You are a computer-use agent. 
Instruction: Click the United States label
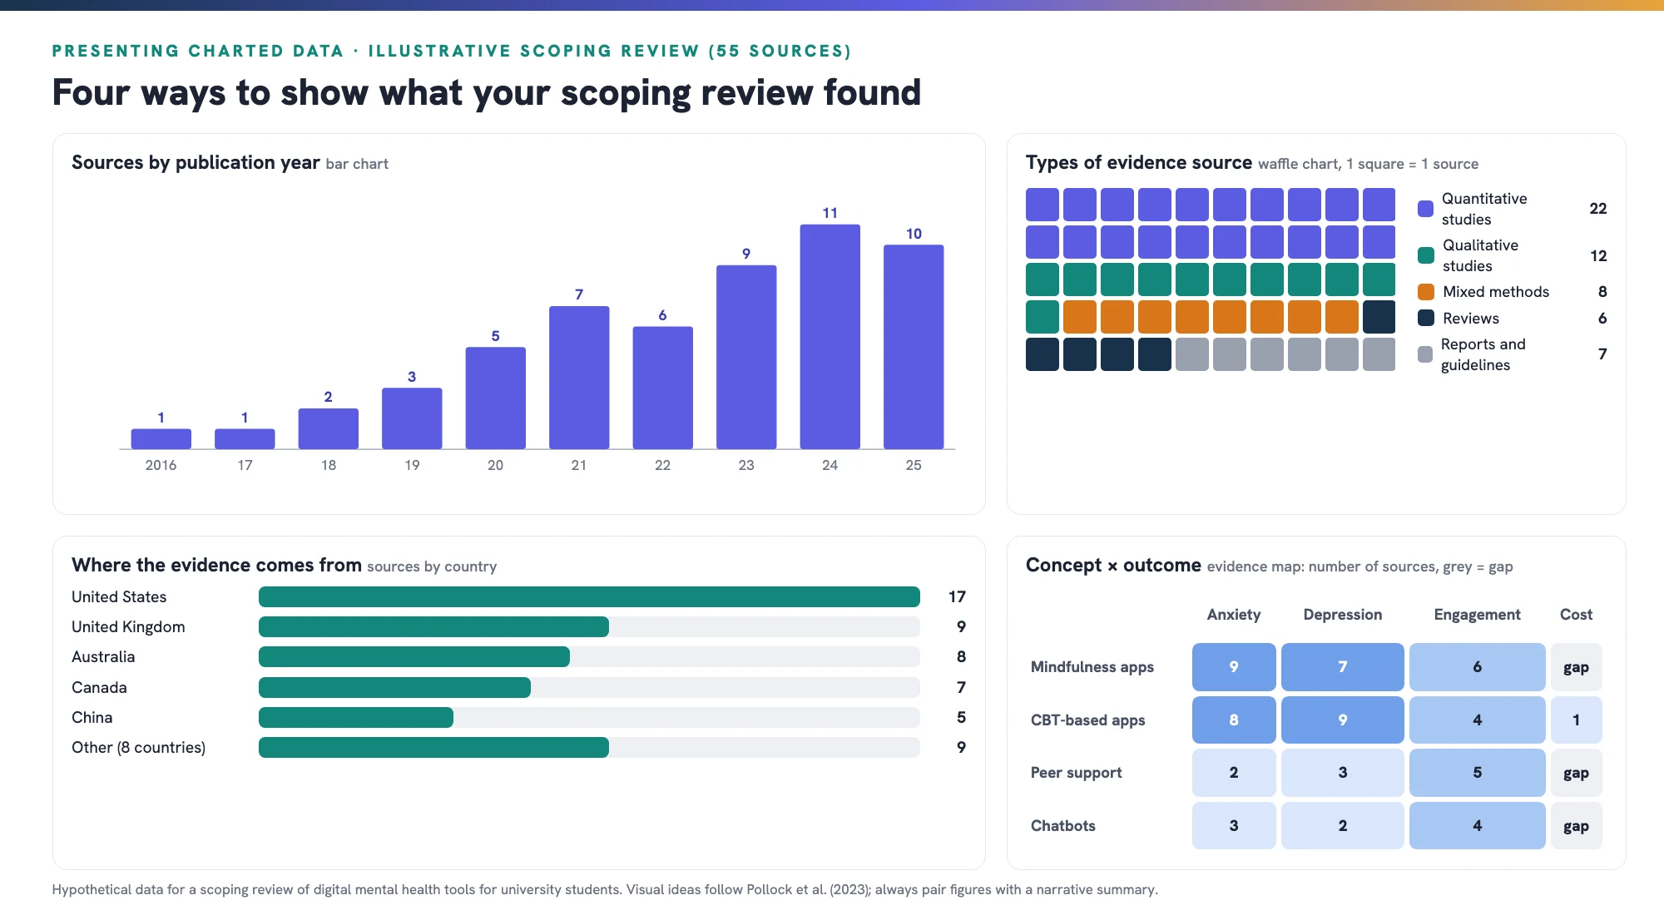(x=119, y=597)
